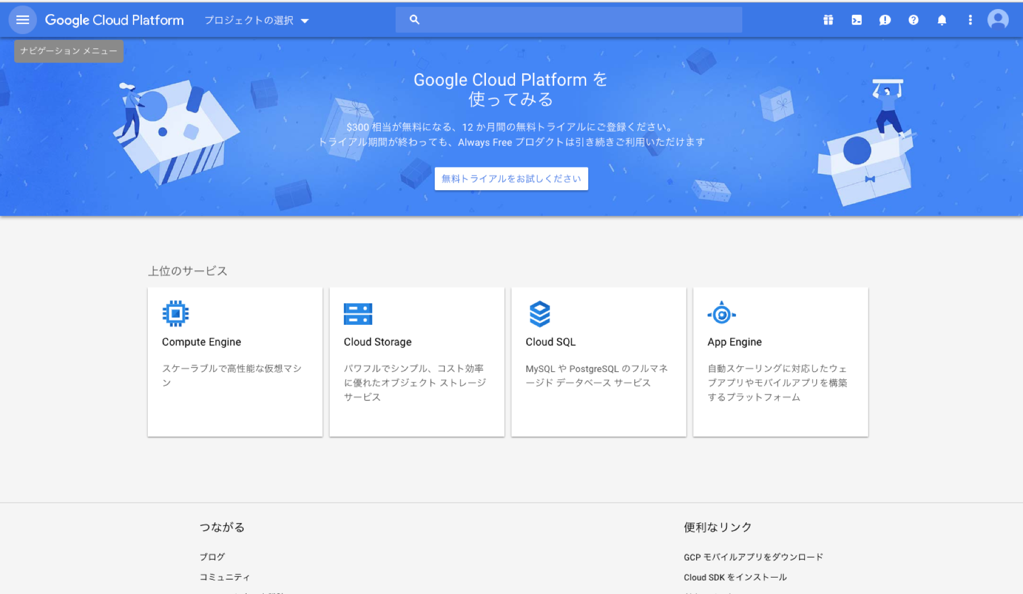The image size is (1023, 594).
Task: Click the Cloud SQL stack icon
Action: (x=539, y=313)
